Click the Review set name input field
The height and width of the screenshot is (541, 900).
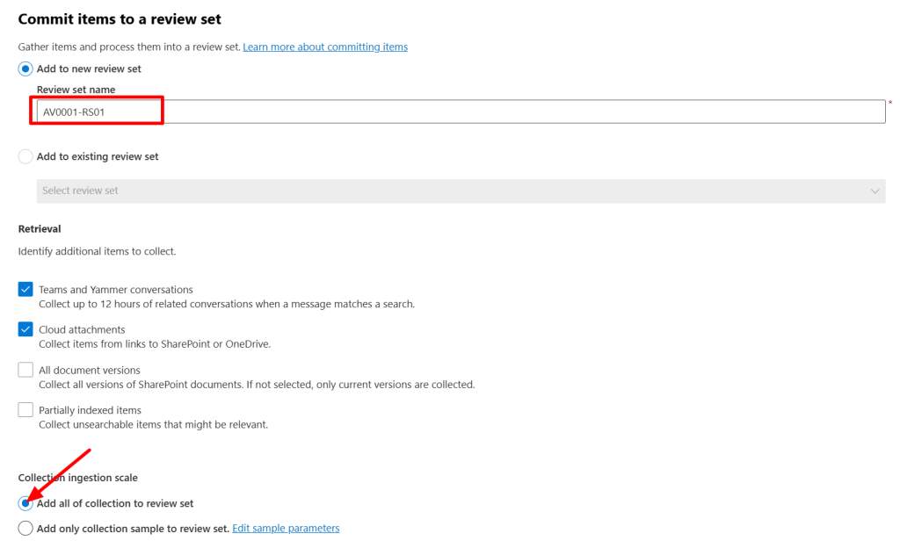click(457, 112)
